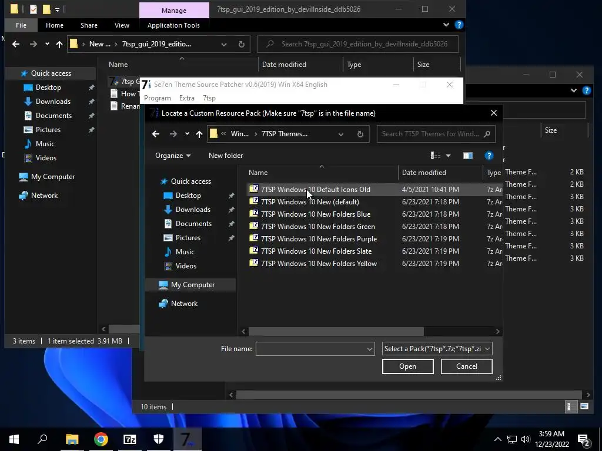Launch Google Chrome from the taskbar
This screenshot has height=451, width=602.
(x=101, y=439)
